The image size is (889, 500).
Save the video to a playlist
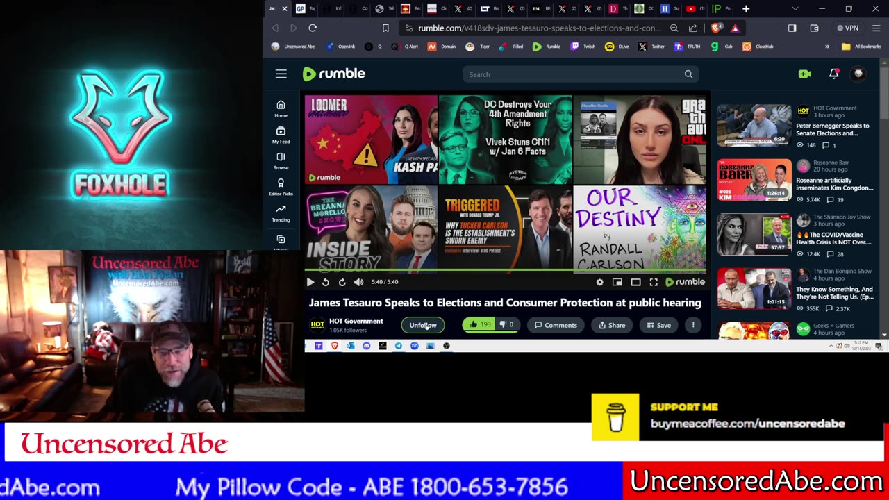(x=659, y=325)
